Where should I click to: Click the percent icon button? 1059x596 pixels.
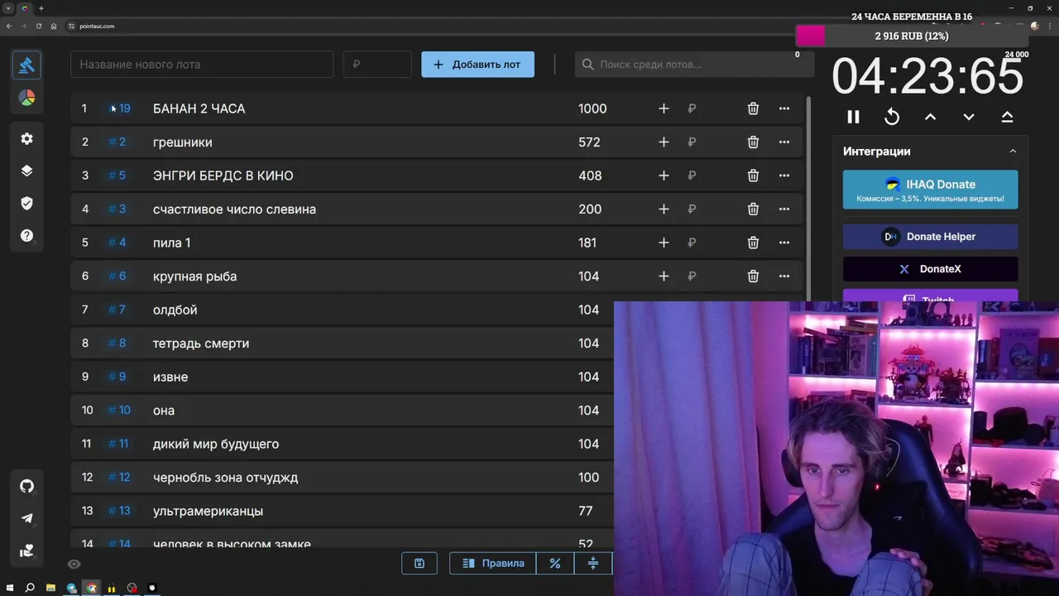click(x=555, y=564)
